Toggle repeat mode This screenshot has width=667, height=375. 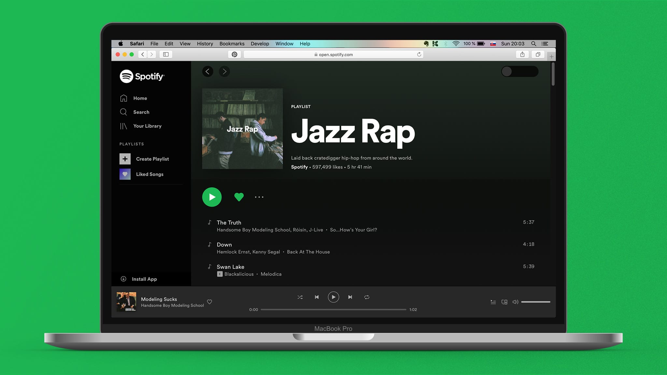[x=367, y=297]
